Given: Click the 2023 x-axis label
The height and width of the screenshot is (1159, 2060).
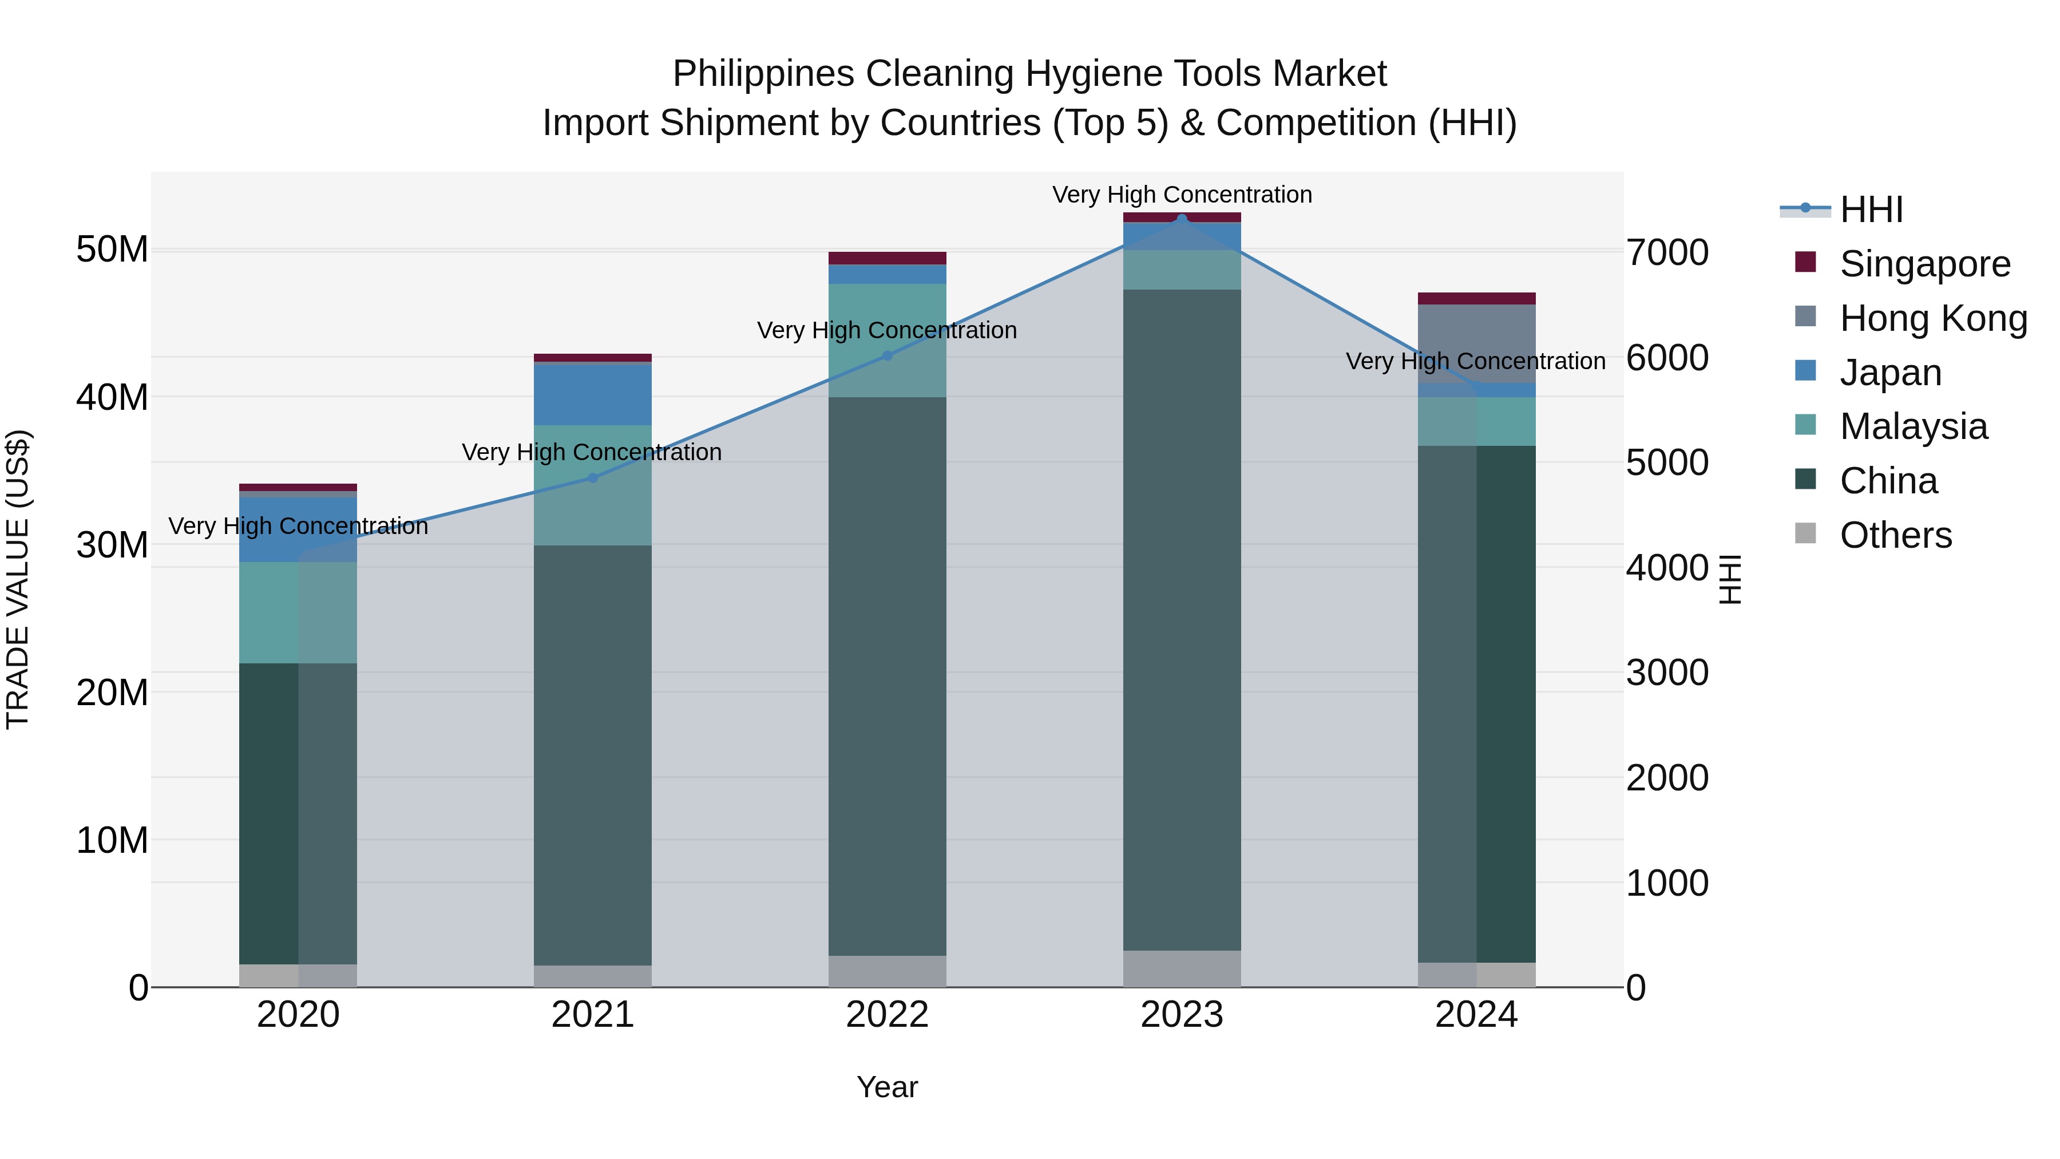Looking at the screenshot, I should click(x=1182, y=1015).
